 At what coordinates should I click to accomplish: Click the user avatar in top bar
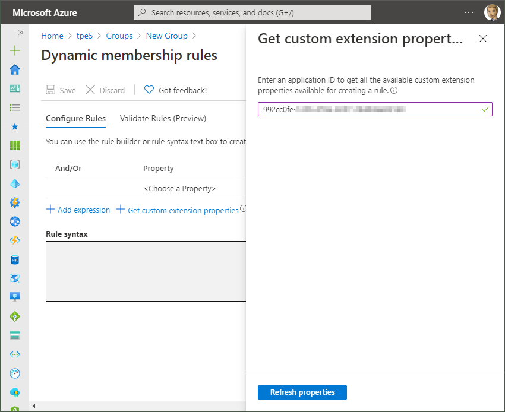pyautogui.click(x=492, y=12)
